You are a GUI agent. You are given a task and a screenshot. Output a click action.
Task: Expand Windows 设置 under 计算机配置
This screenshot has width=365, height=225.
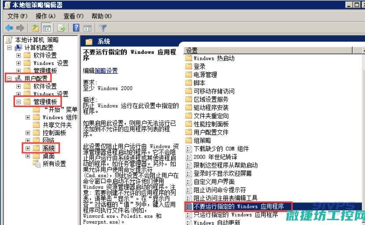pyautogui.click(x=18, y=63)
